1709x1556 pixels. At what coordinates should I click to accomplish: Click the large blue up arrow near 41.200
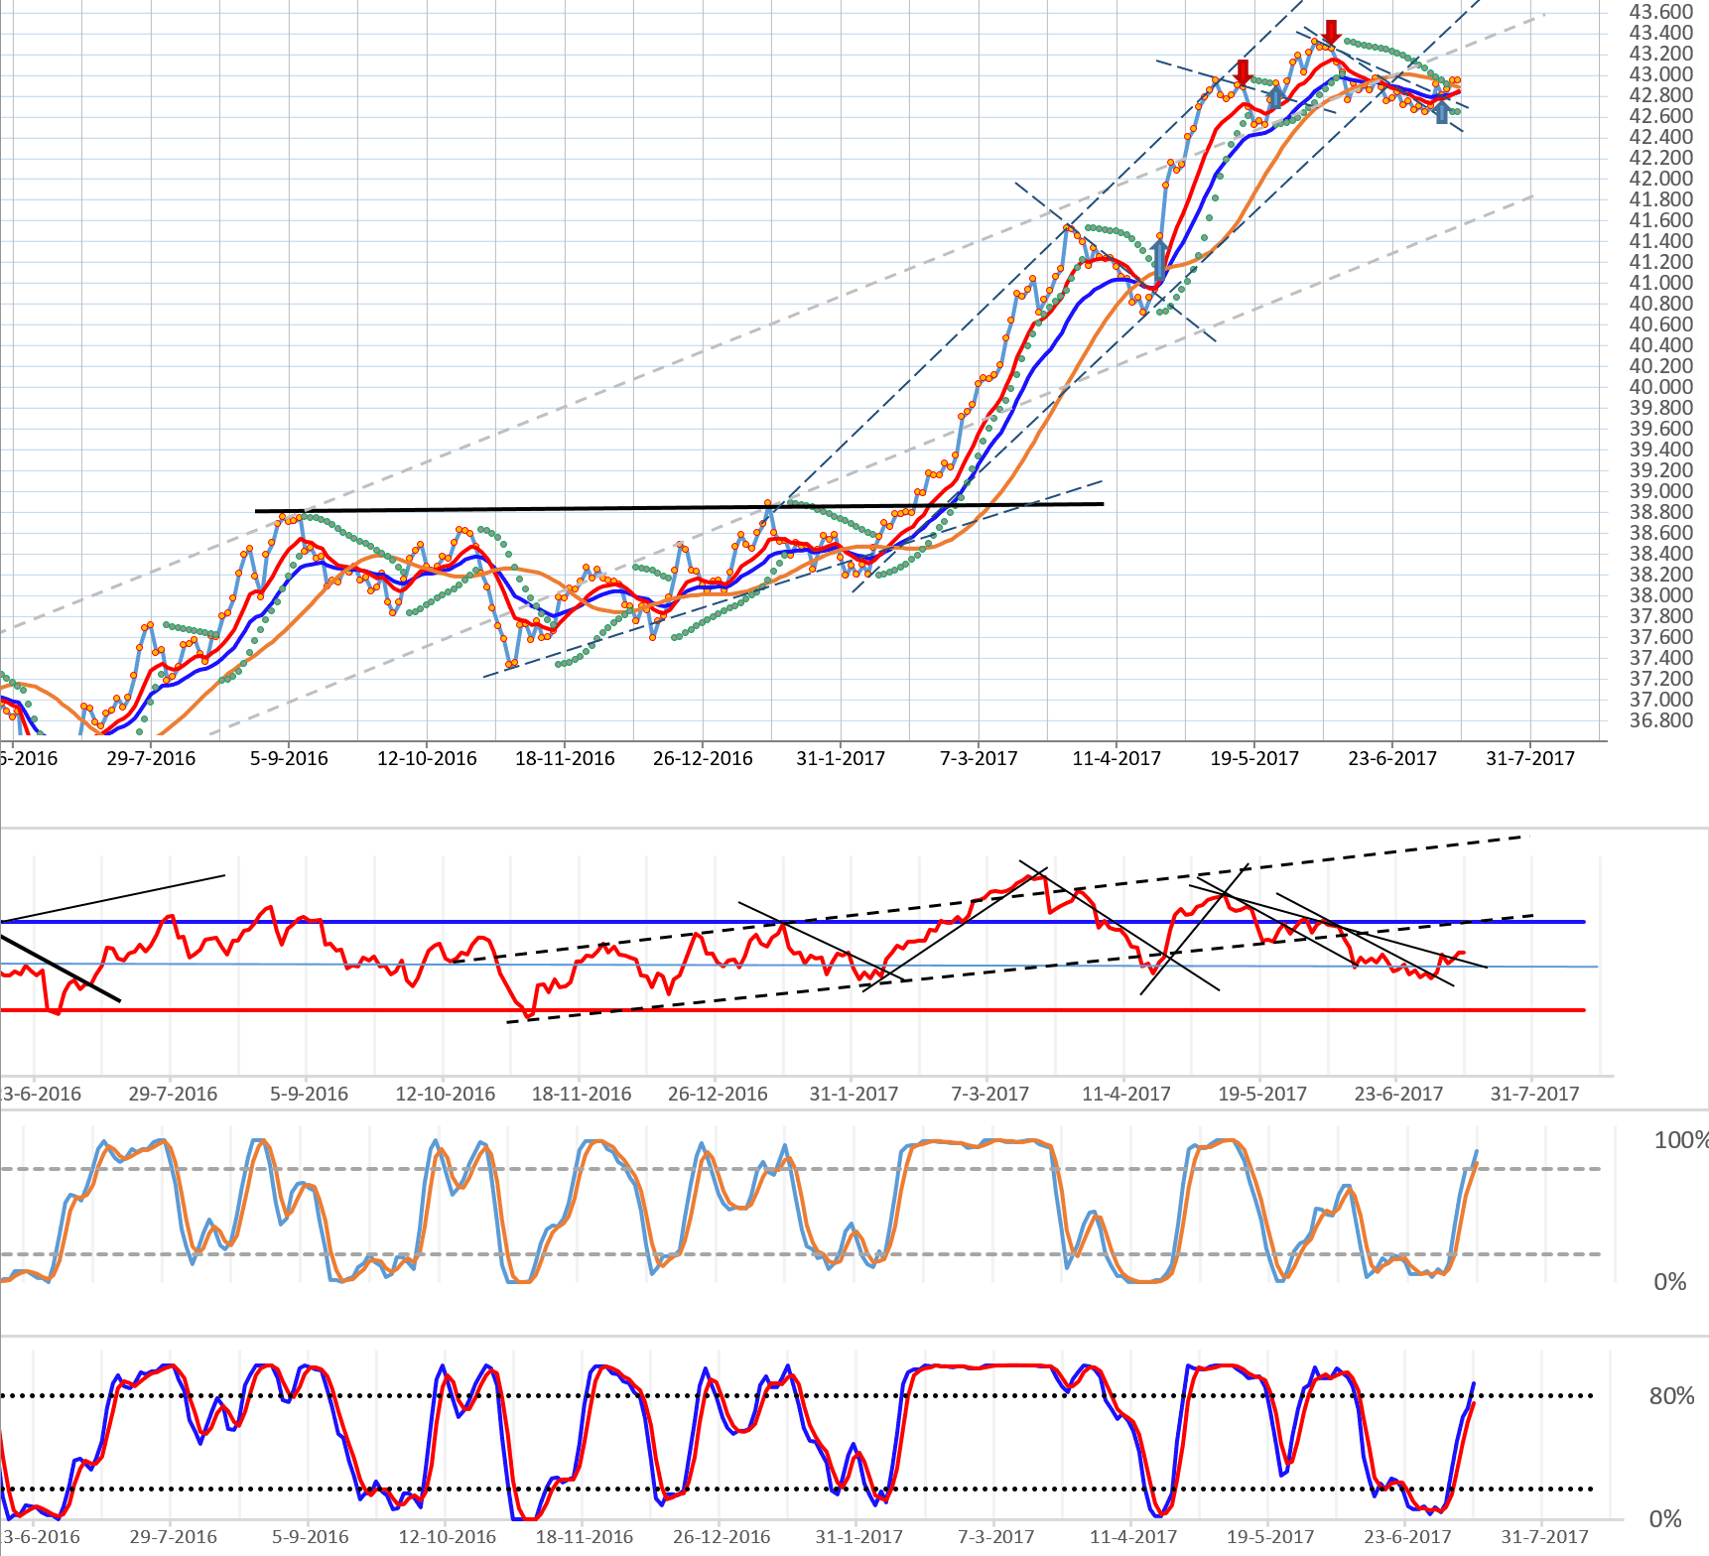(x=1159, y=259)
